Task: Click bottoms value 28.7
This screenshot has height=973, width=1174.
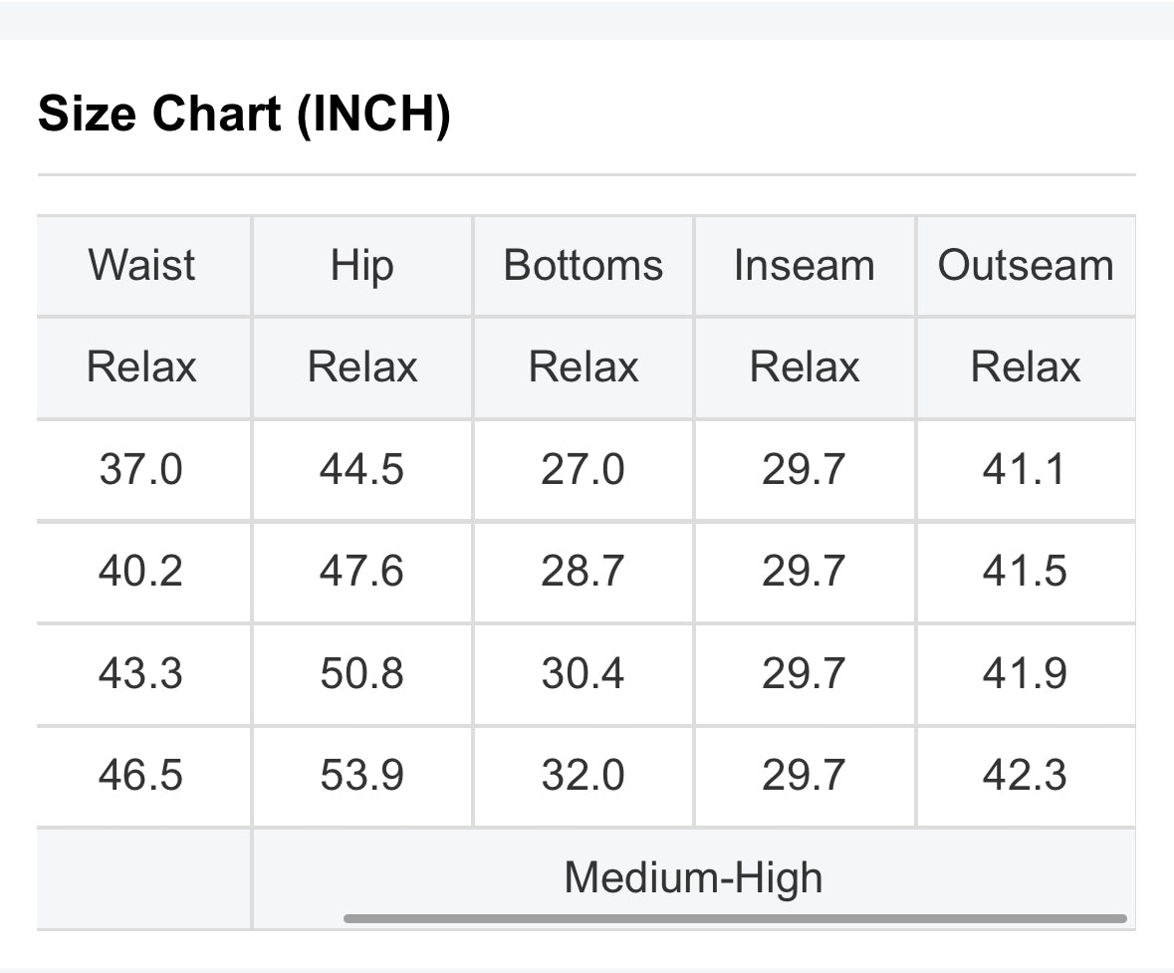Action: click(584, 571)
